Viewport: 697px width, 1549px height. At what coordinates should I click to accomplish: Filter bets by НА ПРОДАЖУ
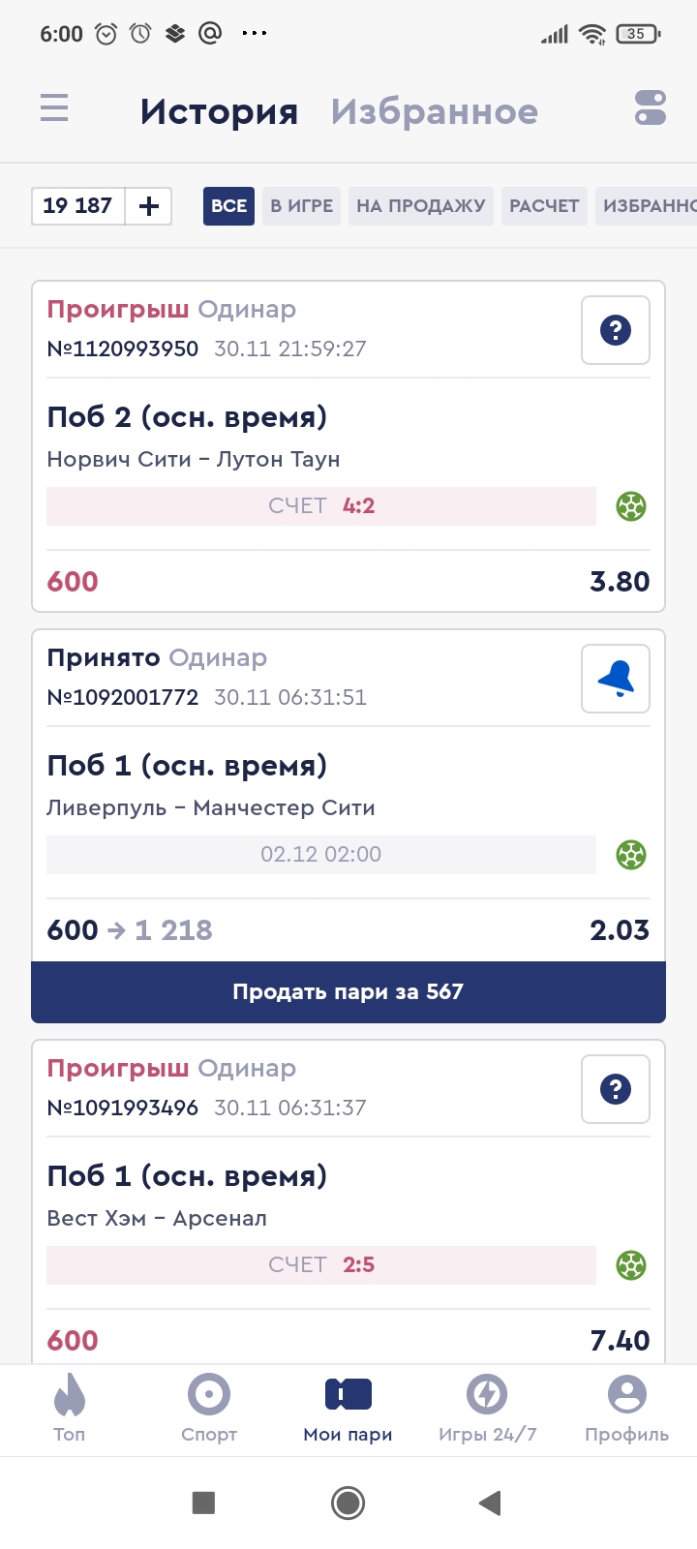420,206
